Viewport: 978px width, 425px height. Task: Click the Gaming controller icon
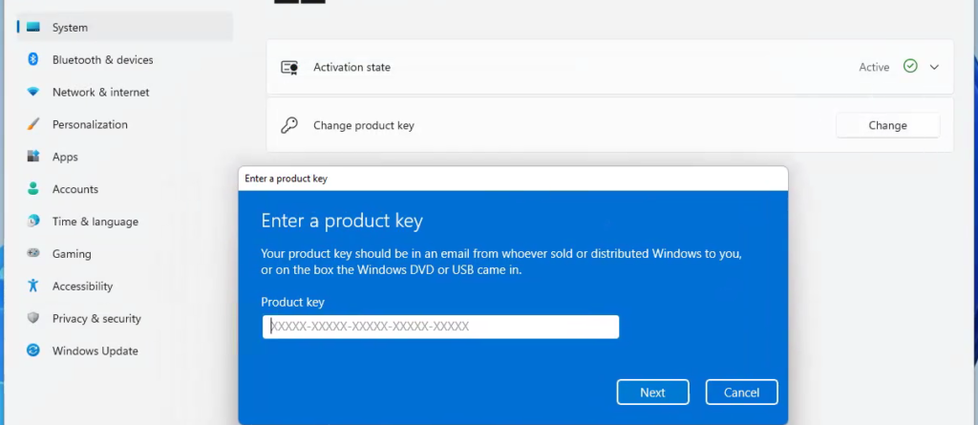point(33,254)
